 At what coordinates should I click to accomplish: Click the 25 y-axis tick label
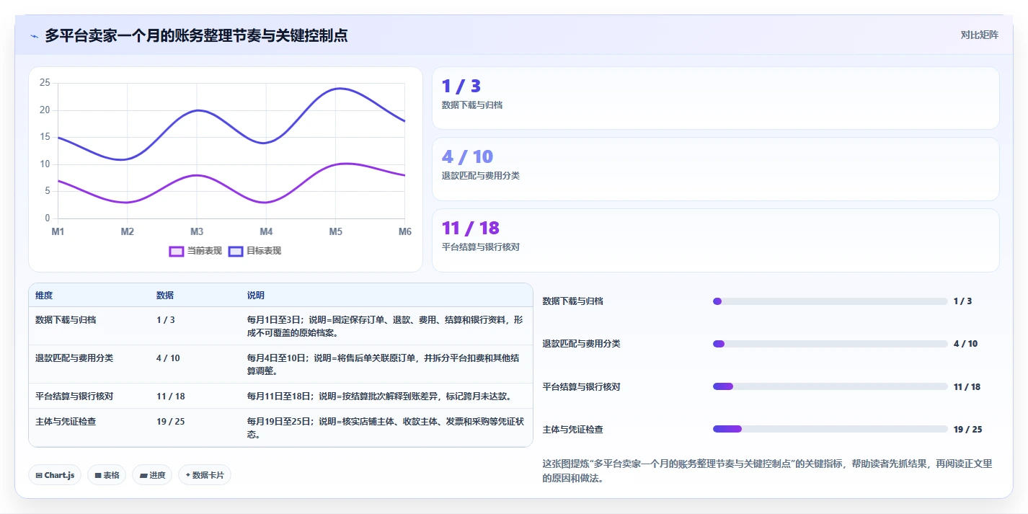tap(45, 83)
